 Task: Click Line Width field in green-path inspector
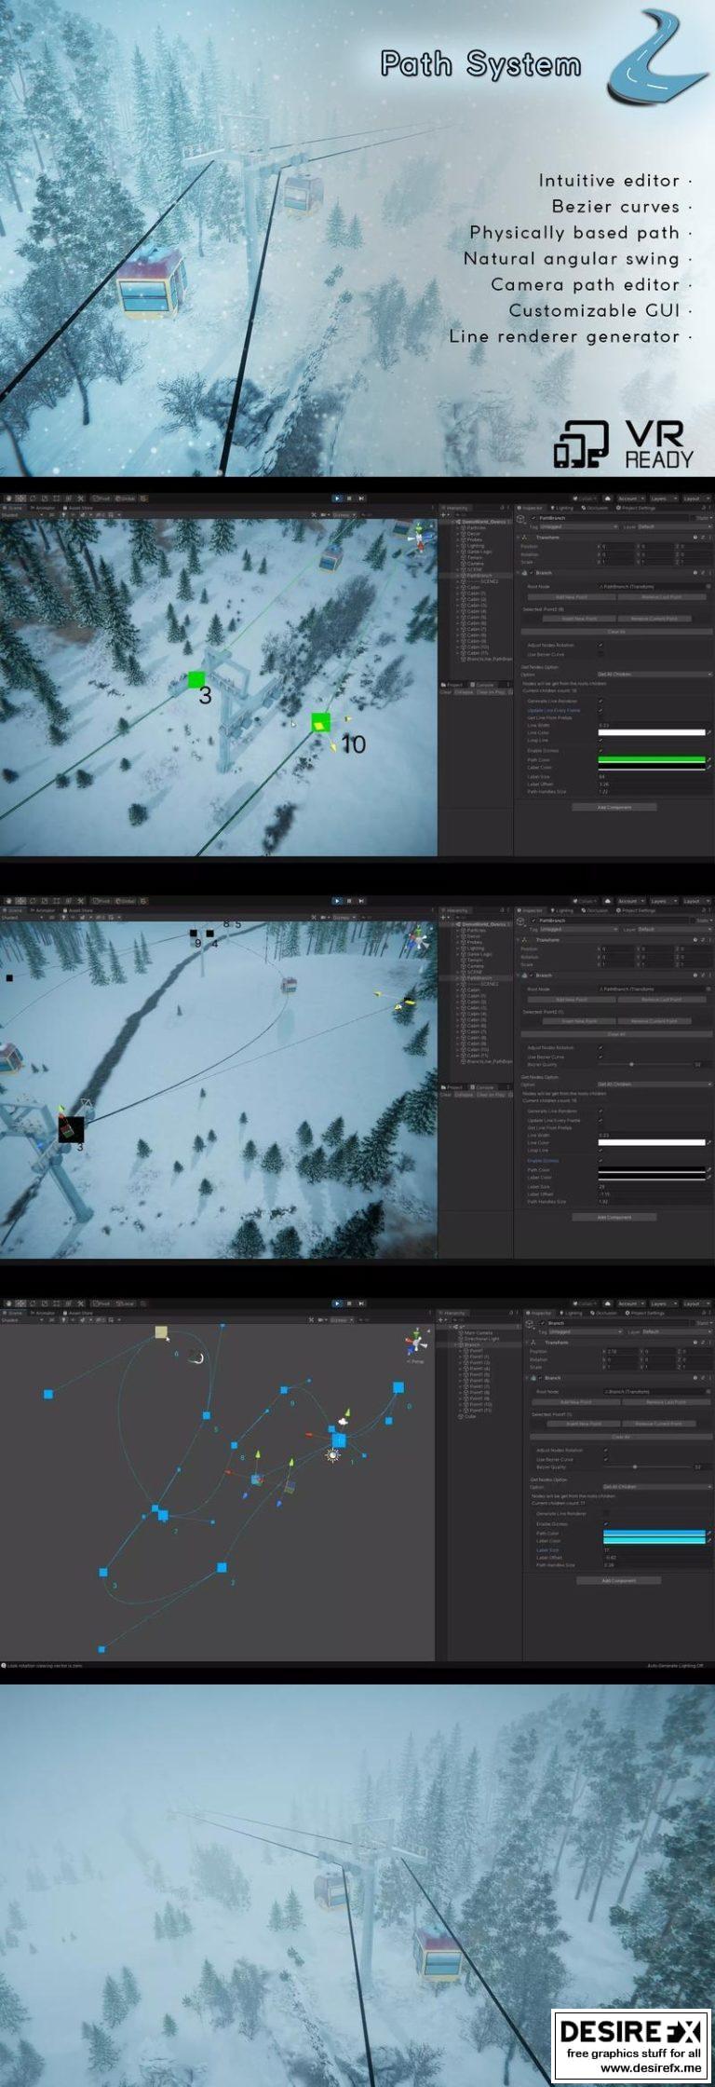654,724
